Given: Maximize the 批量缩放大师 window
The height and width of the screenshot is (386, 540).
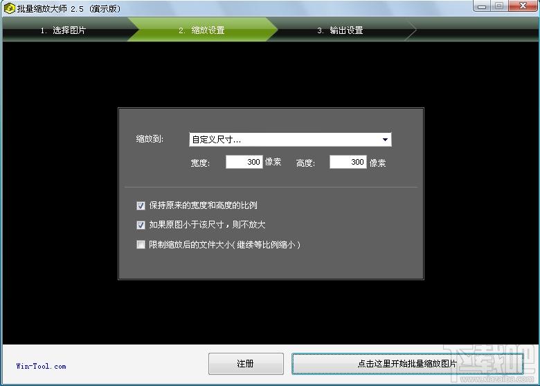Looking at the screenshot, I should pos(499,6).
